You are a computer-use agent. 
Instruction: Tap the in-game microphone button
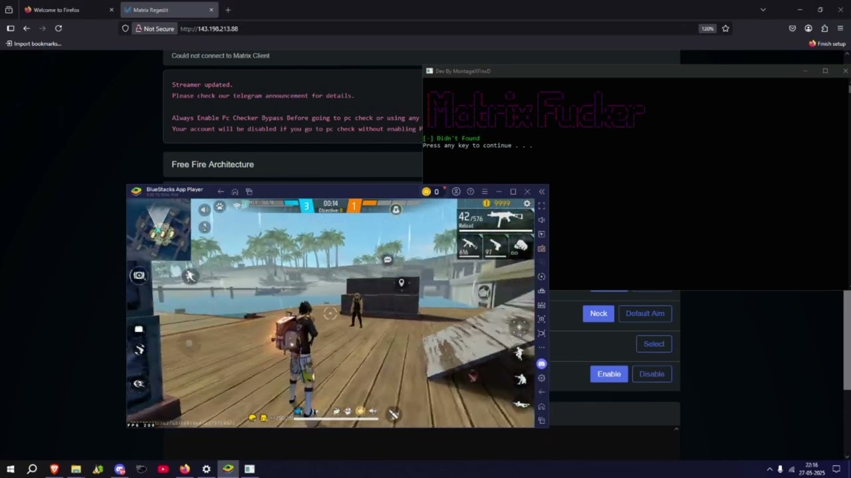[204, 227]
